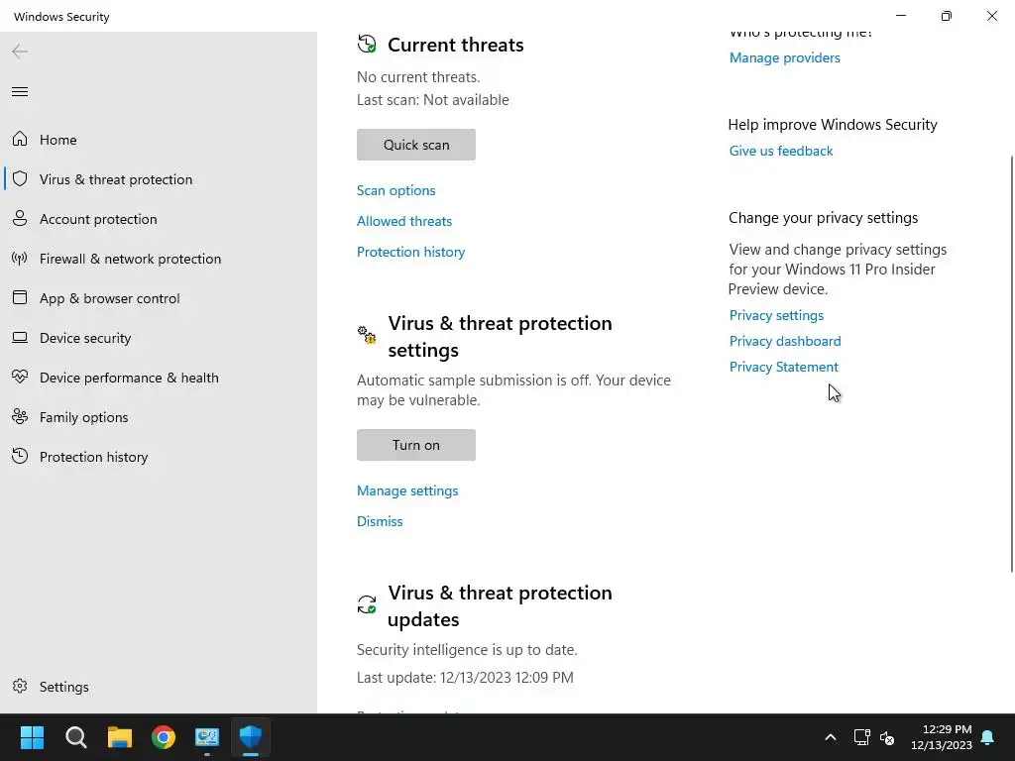Open Scan options link
This screenshot has height=761, width=1015.
(x=396, y=190)
